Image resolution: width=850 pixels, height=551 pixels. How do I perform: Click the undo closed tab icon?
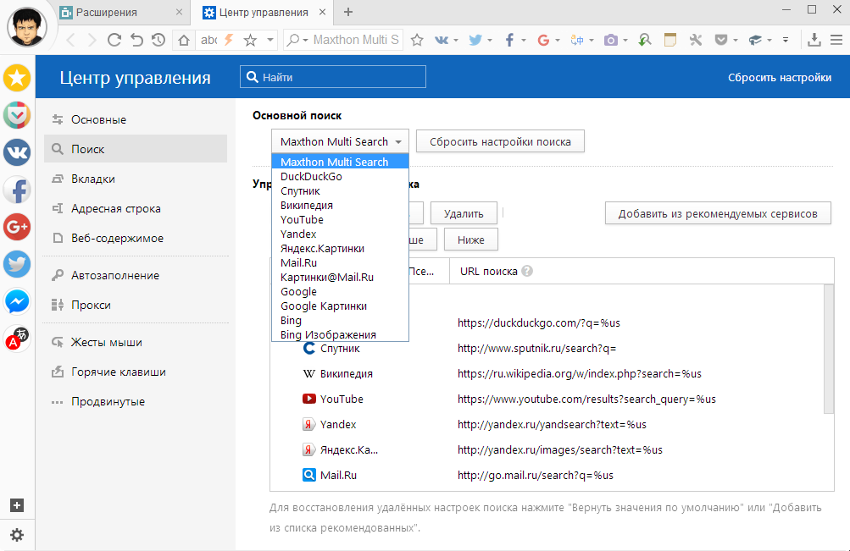[x=136, y=40]
